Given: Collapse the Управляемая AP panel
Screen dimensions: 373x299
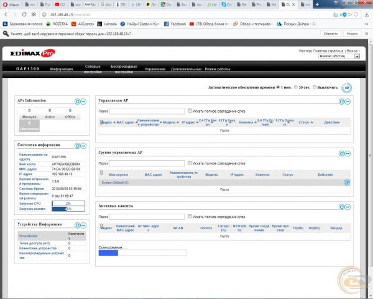Looking at the screenshot, I should (x=348, y=102).
